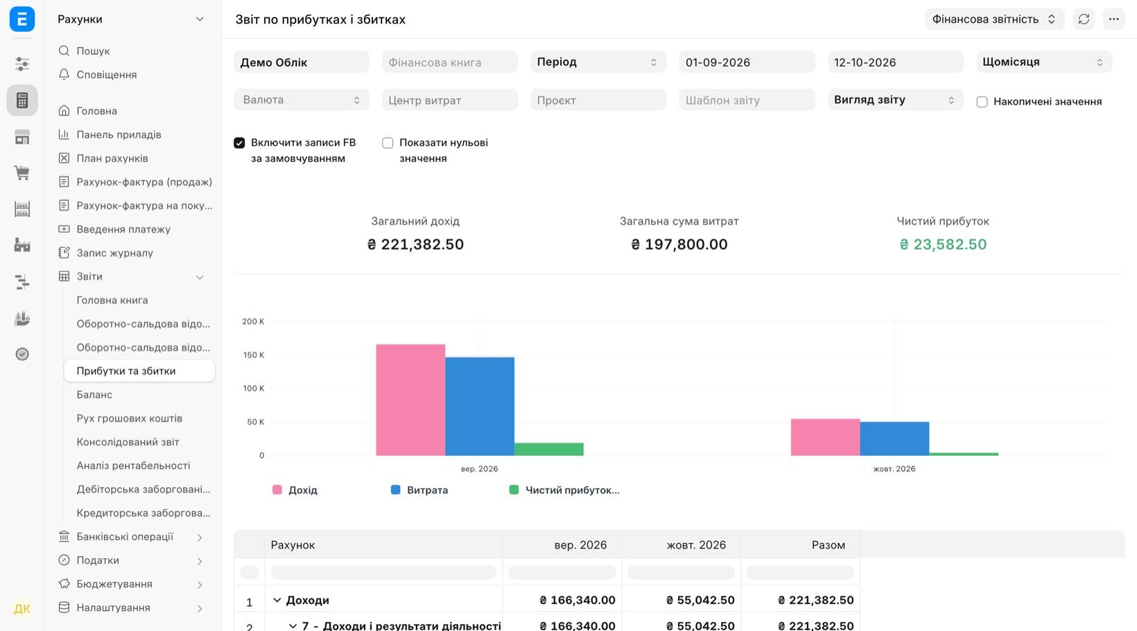Open the assets sidebar icon
Screen dimensions: 1137x631
click(x=22, y=318)
